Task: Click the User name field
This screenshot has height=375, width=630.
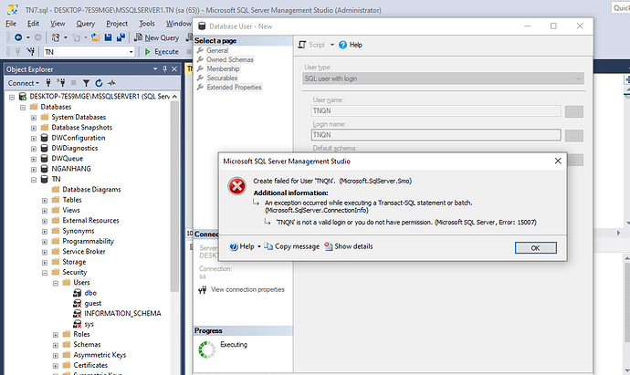Action: click(436, 110)
